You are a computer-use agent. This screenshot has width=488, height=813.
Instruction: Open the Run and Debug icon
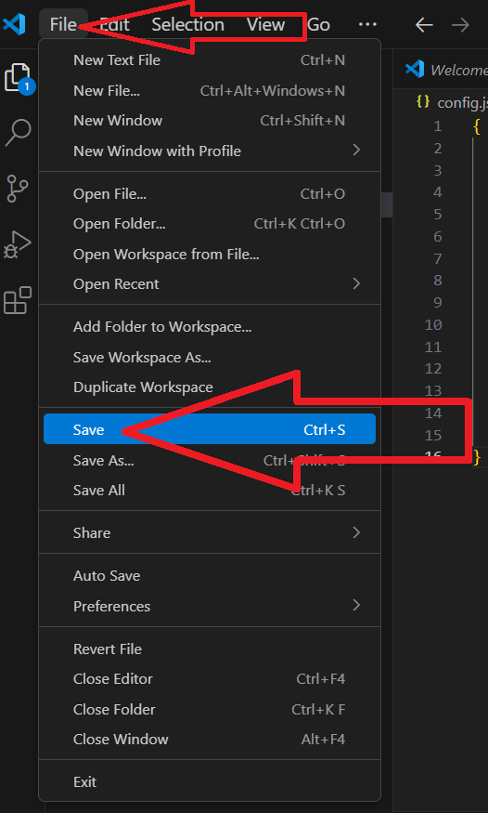click(19, 244)
